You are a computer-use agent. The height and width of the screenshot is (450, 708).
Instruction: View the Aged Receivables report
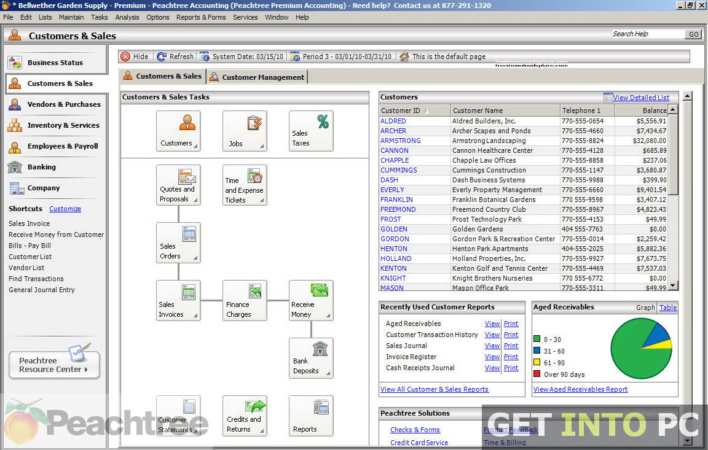(492, 324)
